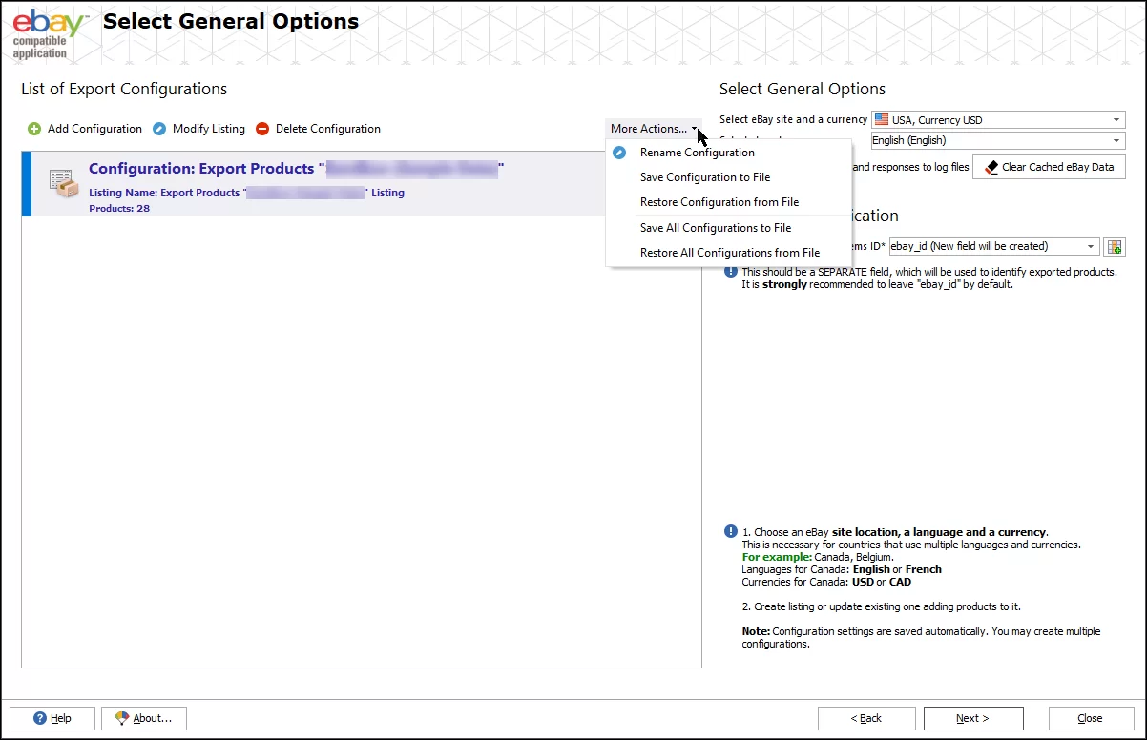Choose Restore Configuration from File
The width and height of the screenshot is (1147, 740).
pyautogui.click(x=719, y=202)
